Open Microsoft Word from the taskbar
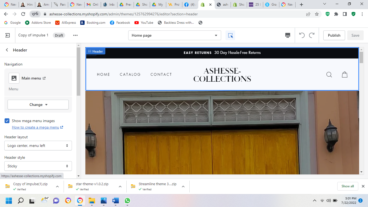The width and height of the screenshot is (368, 207). coord(116,201)
